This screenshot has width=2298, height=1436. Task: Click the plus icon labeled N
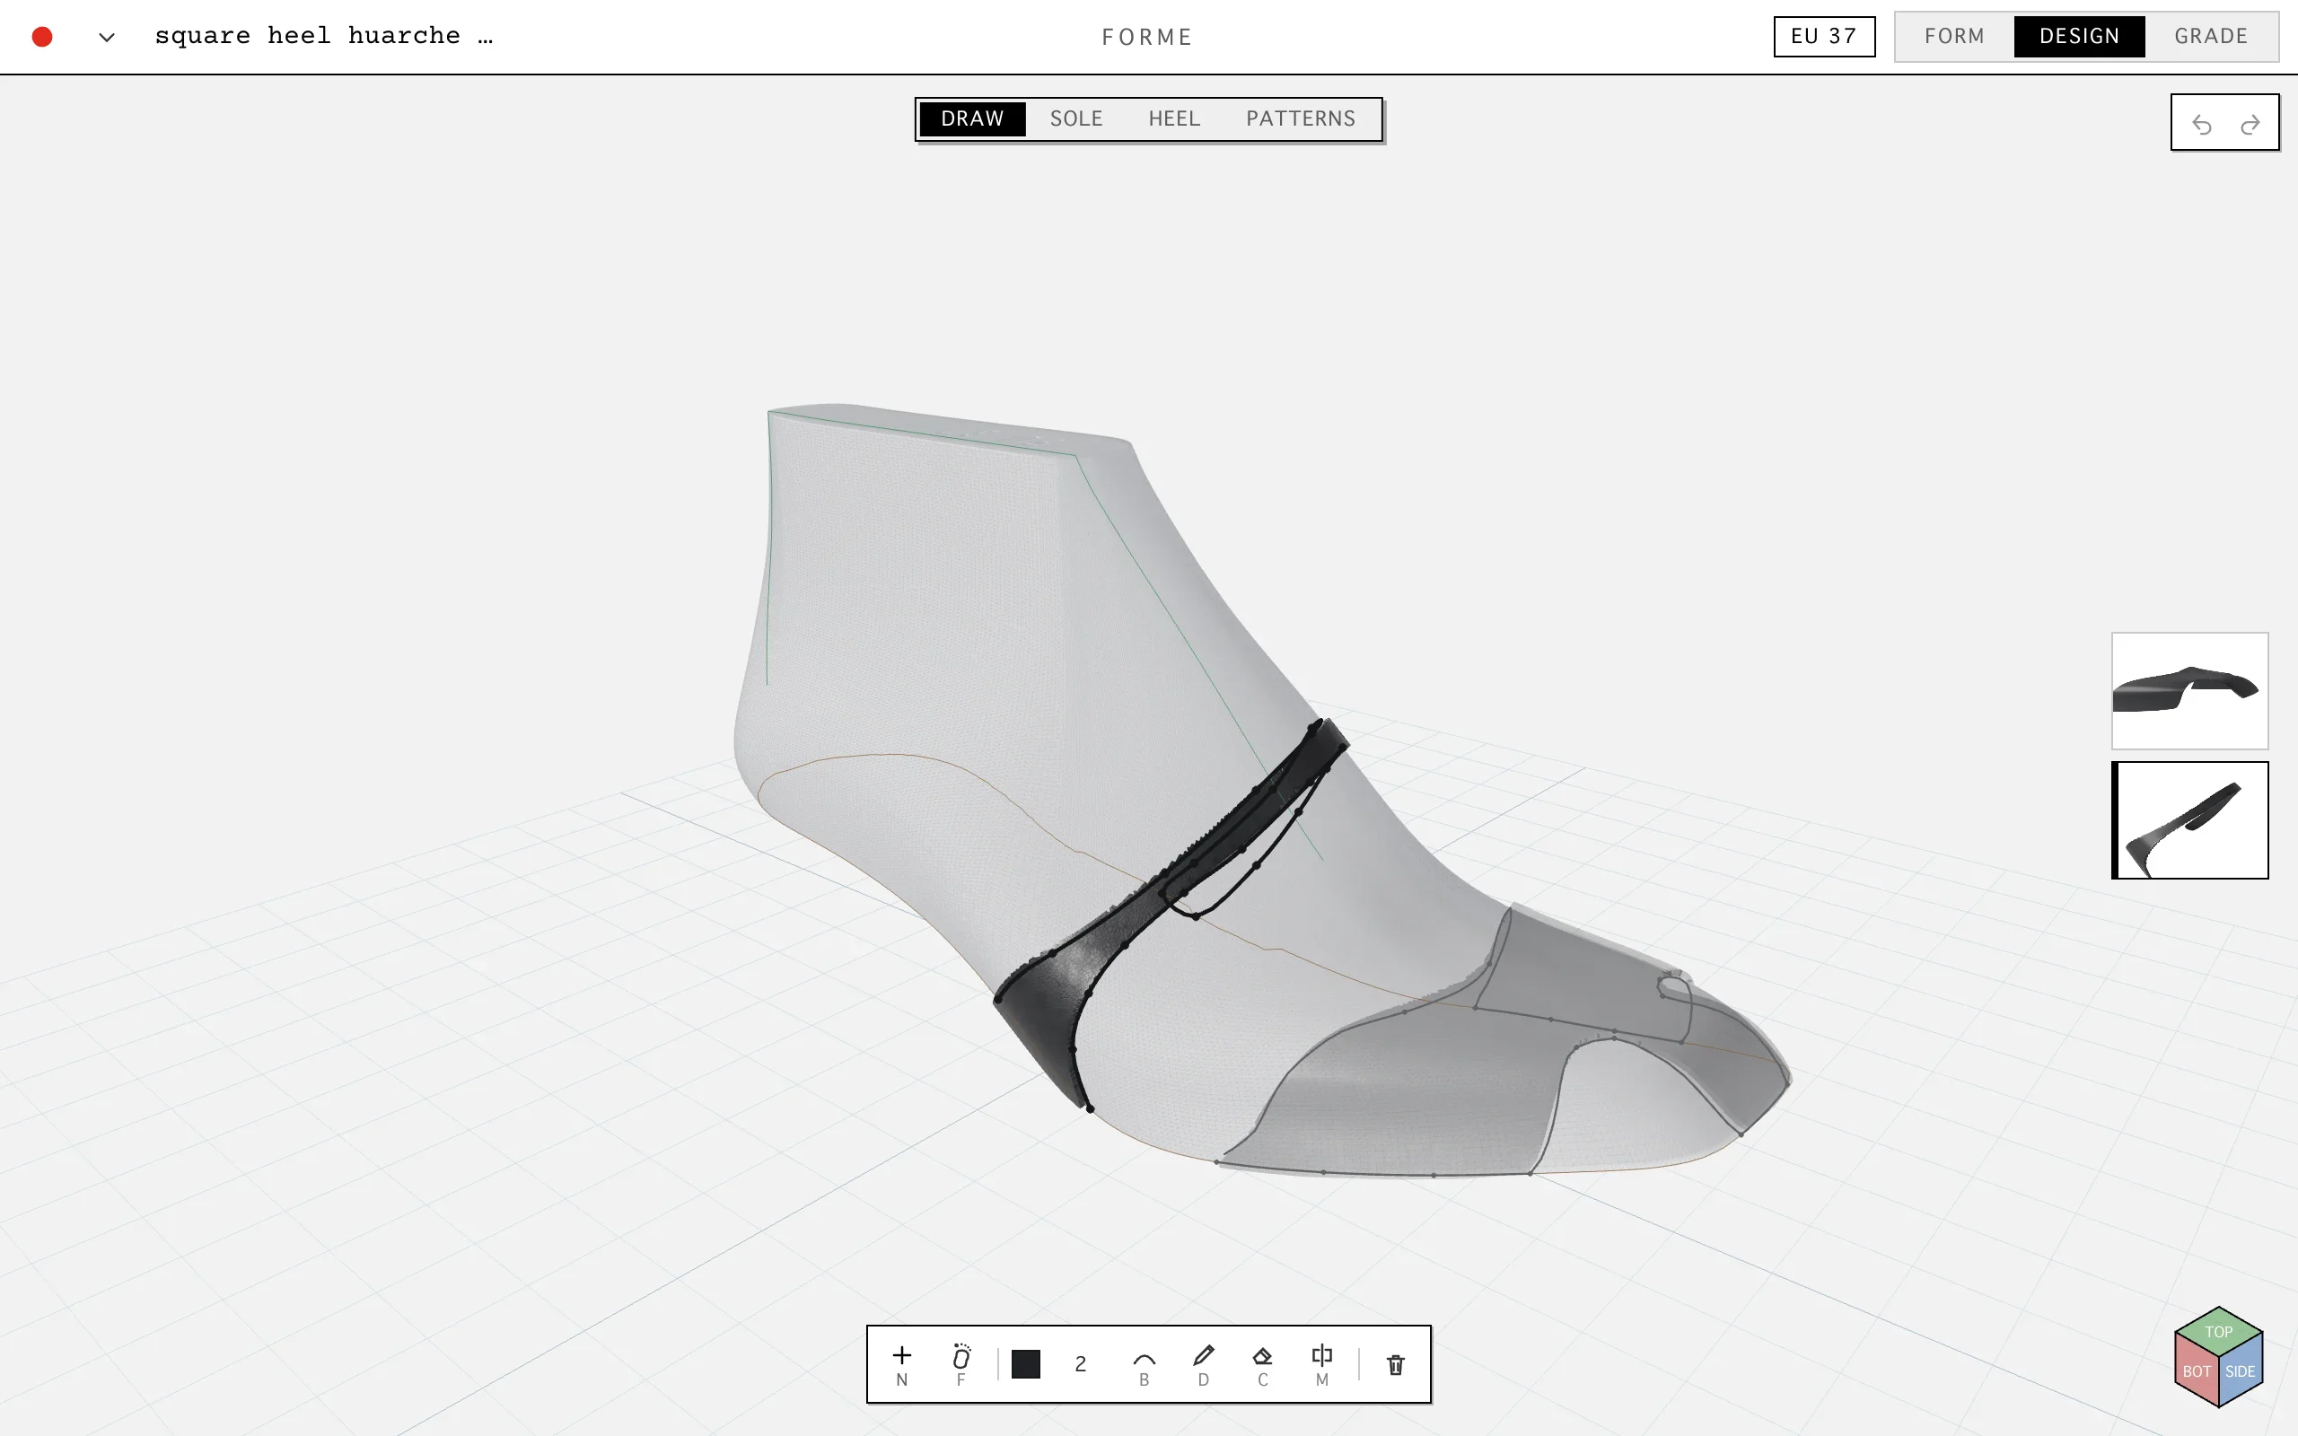pyautogui.click(x=901, y=1364)
